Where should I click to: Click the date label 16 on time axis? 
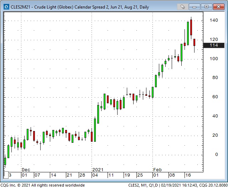pyautogui.click(x=188, y=175)
